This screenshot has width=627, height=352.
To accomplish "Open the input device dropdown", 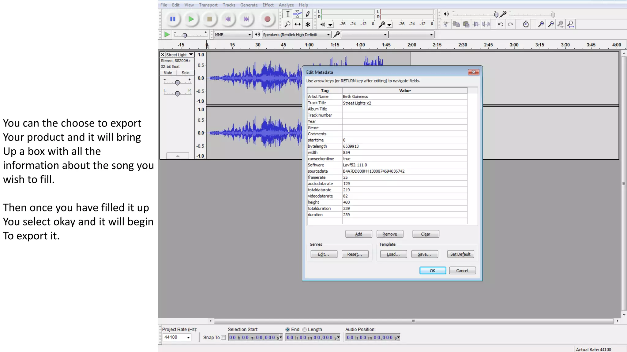I will click(364, 35).
